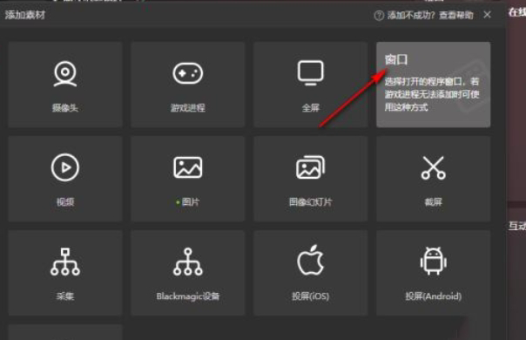Choose the Blackmagic设备 icon
This screenshot has height=340, width=526.
click(x=187, y=262)
